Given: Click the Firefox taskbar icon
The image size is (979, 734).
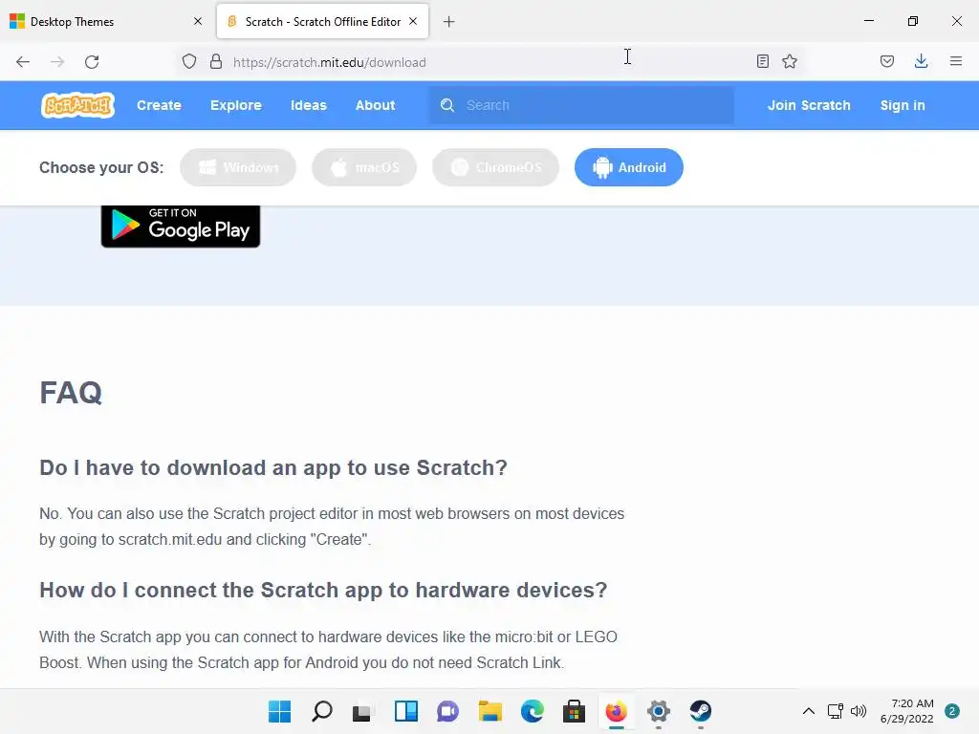Looking at the screenshot, I should 617,711.
